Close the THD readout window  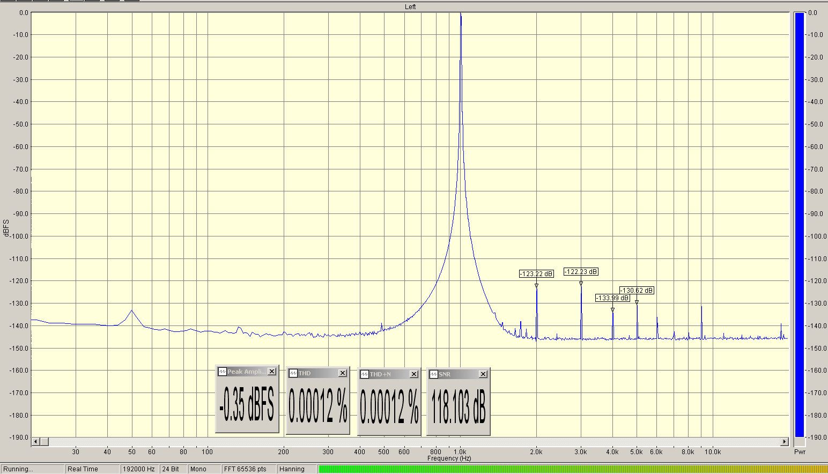tap(343, 373)
